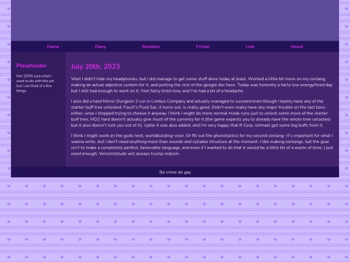The width and height of the screenshot is (350, 262).
Task: Select the Link menu item
Action: [250, 47]
